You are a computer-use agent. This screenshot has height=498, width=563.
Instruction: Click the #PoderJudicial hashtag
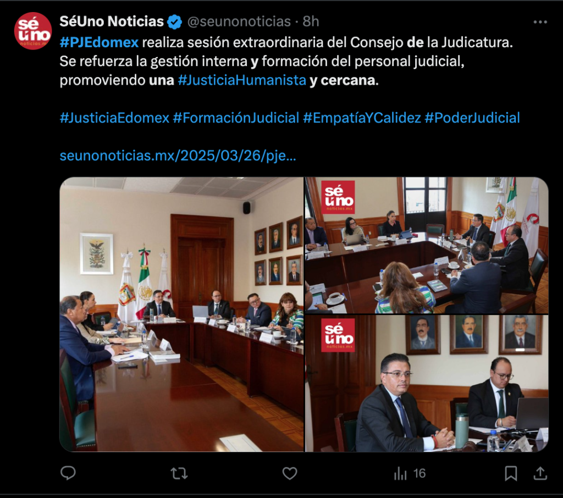472,118
